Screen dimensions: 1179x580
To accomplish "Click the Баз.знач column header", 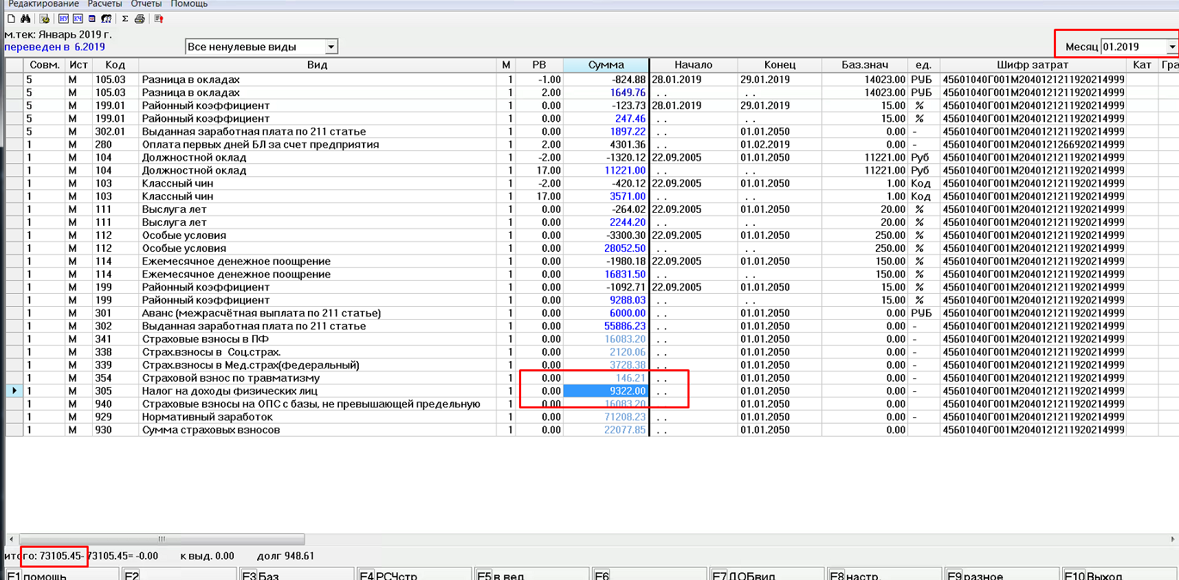I will pos(865,65).
